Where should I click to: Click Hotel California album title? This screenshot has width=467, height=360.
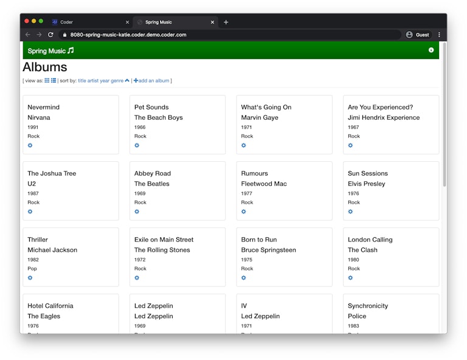(50, 305)
